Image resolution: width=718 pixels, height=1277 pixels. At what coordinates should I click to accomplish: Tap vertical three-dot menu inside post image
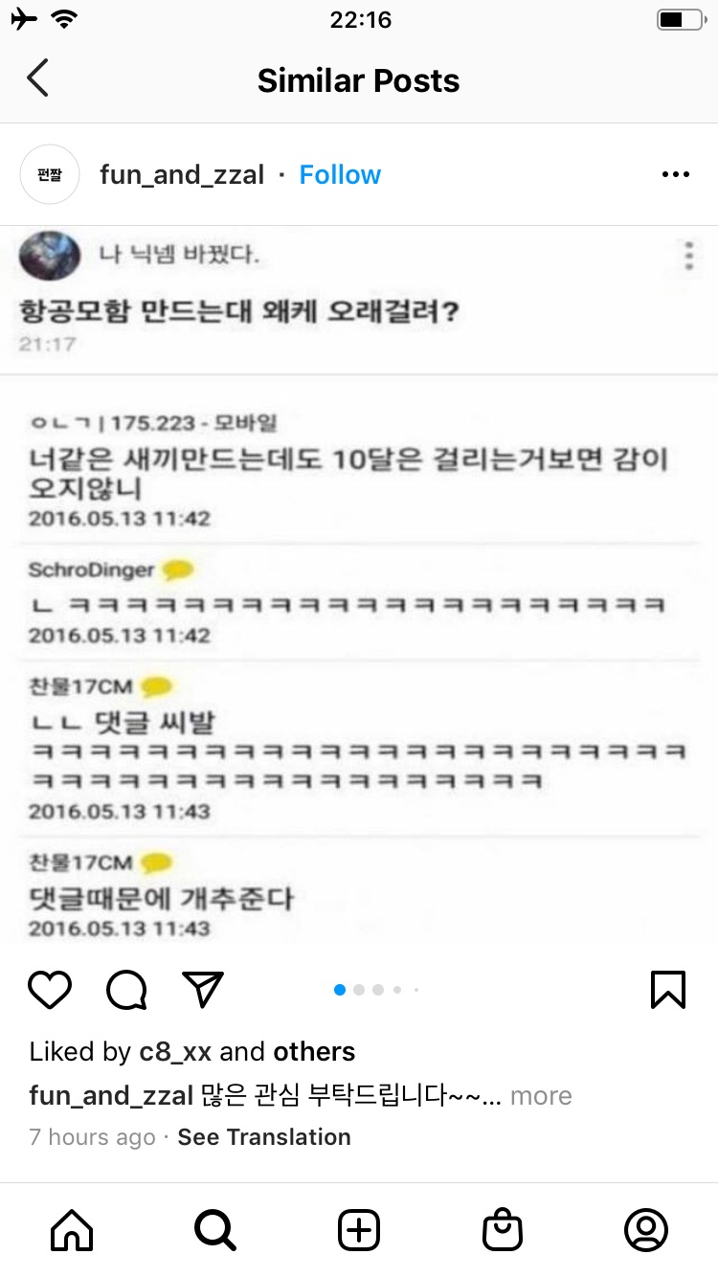[689, 256]
